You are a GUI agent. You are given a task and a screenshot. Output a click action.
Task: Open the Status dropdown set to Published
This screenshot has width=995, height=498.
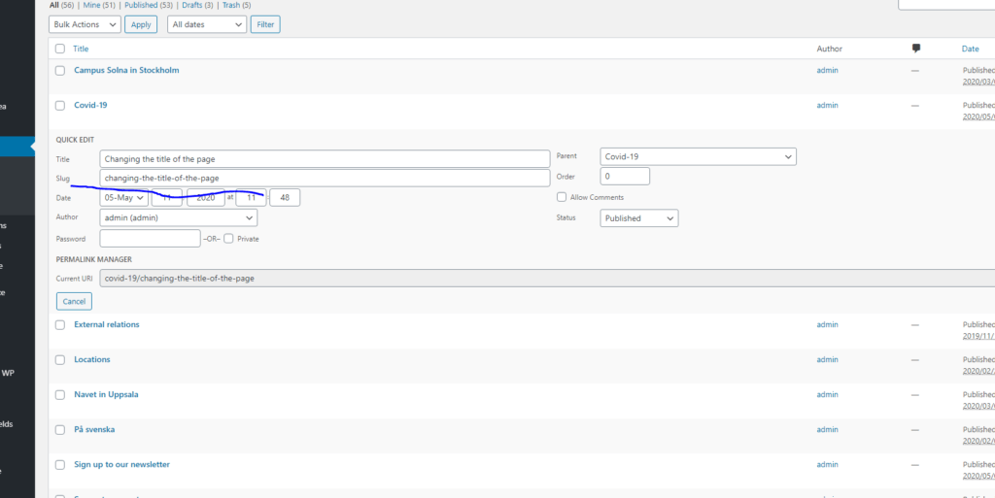638,218
